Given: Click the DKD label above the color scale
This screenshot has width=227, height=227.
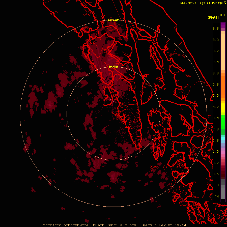Looking at the screenshot, I should [x=222, y=15].
